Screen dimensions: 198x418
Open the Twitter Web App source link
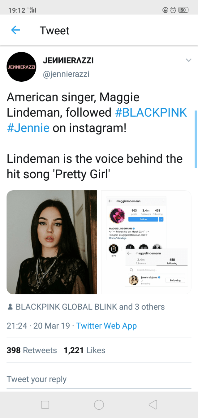click(106, 326)
